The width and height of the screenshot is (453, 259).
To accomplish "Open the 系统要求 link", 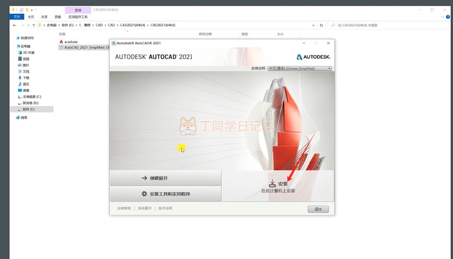I will point(145,208).
